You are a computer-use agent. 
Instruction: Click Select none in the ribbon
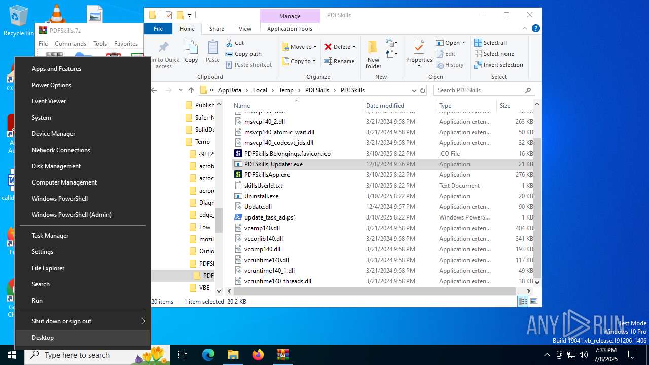coord(494,54)
